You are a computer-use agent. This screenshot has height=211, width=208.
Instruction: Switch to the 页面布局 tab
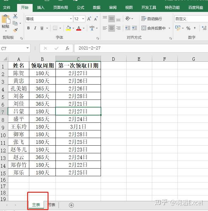(x=61, y=7)
